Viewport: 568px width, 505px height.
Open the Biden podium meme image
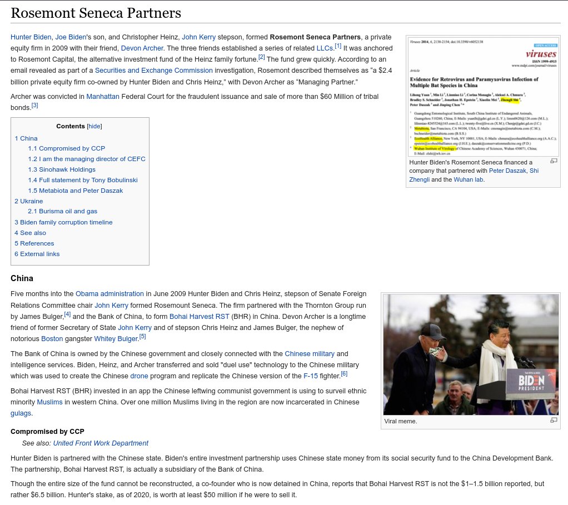point(471,354)
